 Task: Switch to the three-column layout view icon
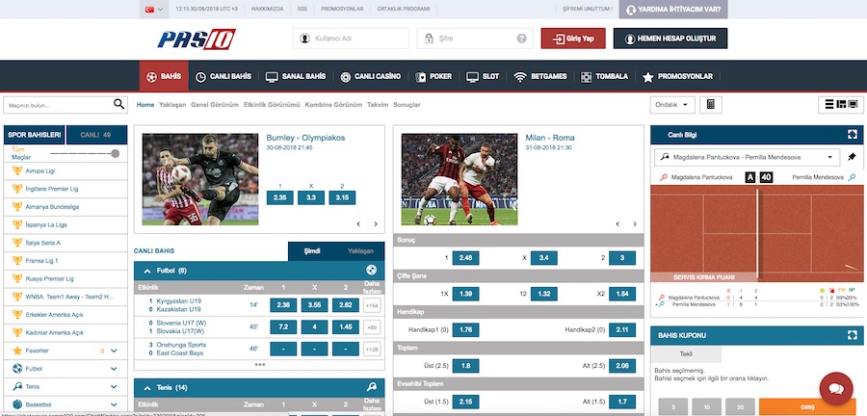[x=840, y=104]
